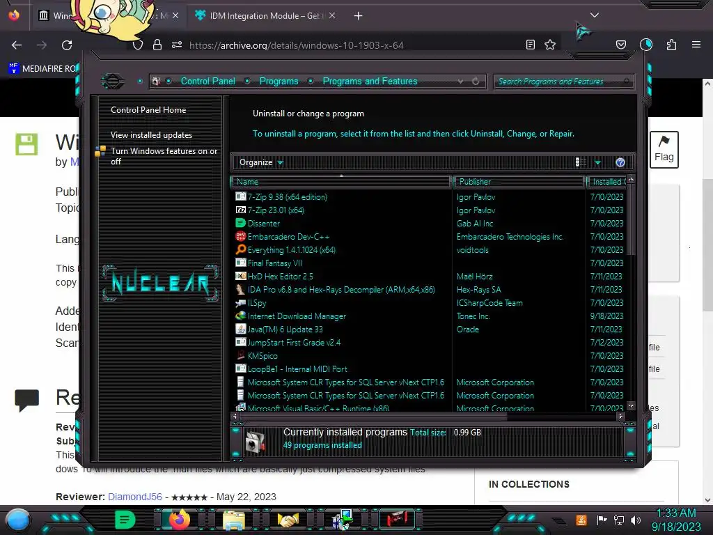Sort by the Publisher column header
Screen dimensions: 713x535
pos(519,182)
